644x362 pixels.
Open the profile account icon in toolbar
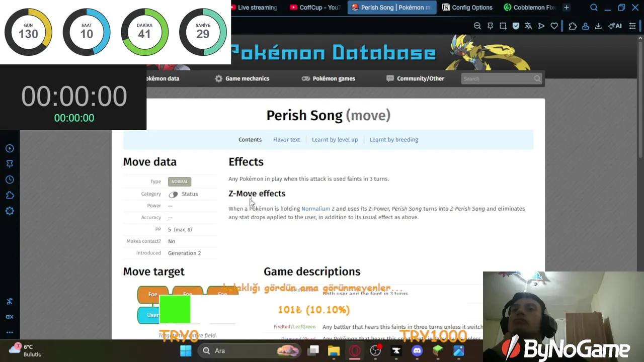point(586,26)
